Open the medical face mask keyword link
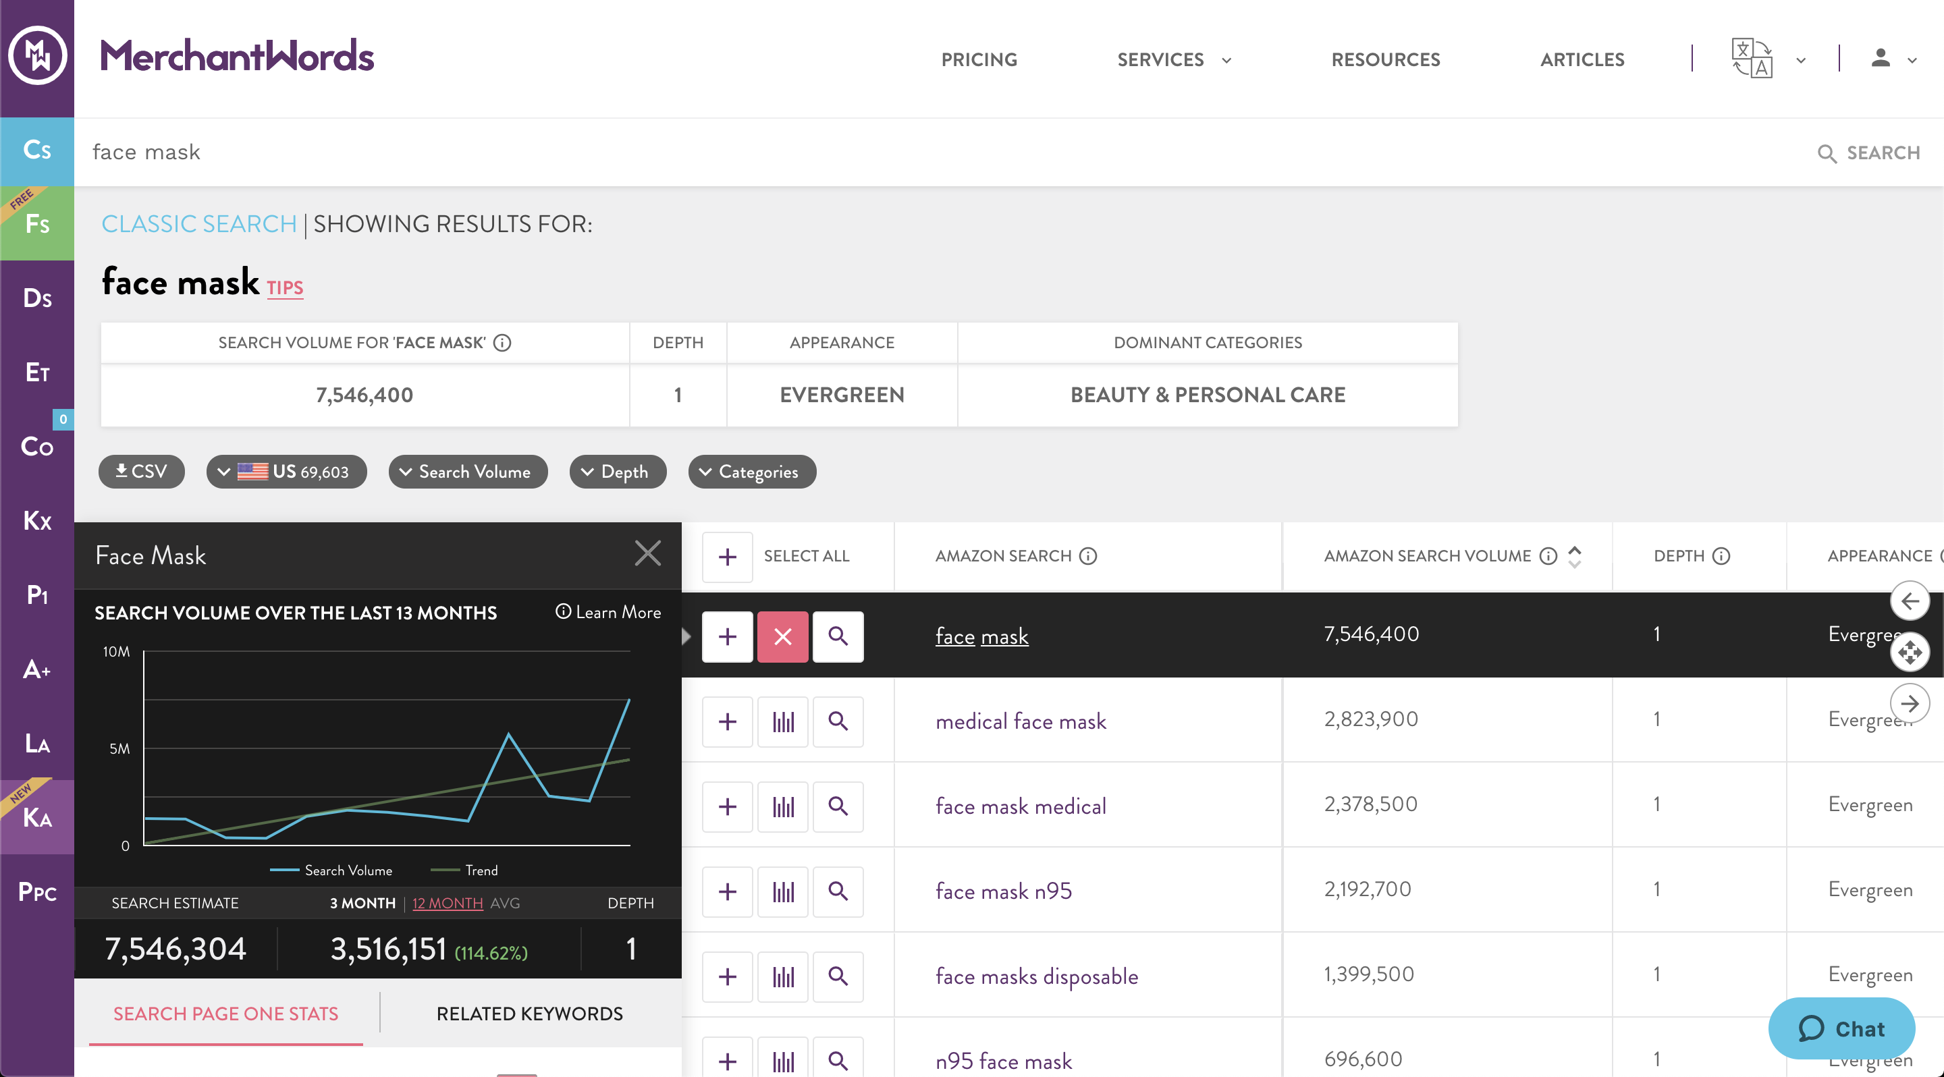This screenshot has width=1944, height=1077. click(1021, 722)
